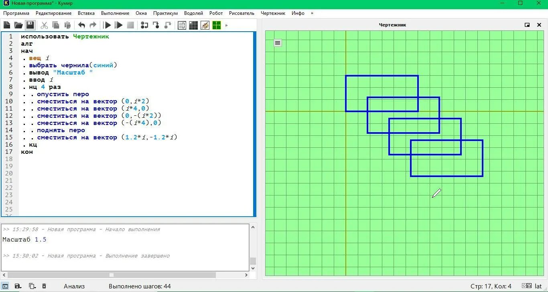Image resolution: width=548 pixels, height=292 pixels.
Task: Paste from clipboard in toolbar
Action: (x=67, y=25)
